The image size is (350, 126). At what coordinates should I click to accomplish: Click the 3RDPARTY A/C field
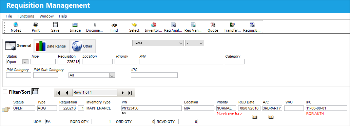pos(273,108)
